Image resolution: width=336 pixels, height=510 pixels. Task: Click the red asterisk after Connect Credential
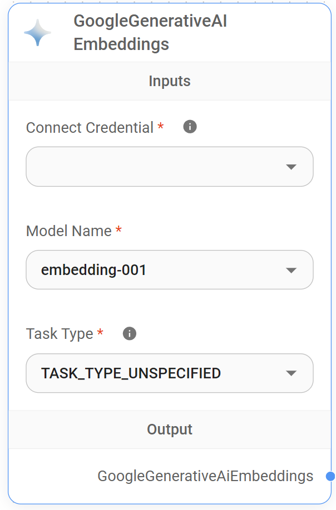[161, 127]
